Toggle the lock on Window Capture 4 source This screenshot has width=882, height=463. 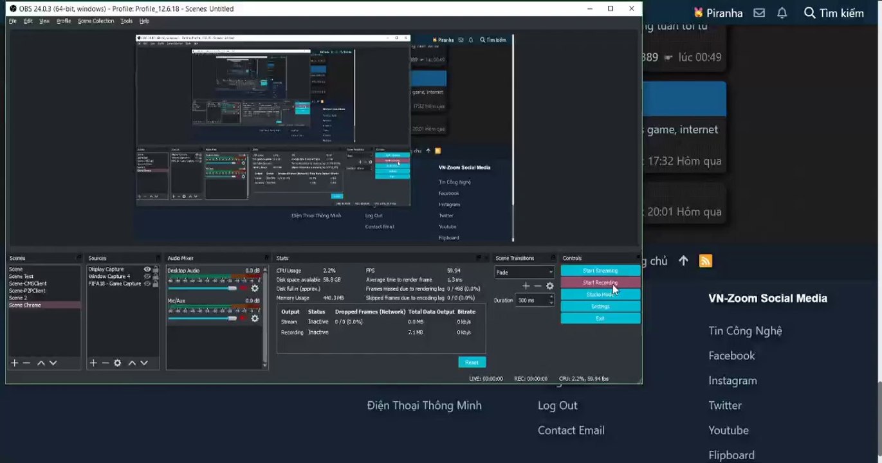156,277
